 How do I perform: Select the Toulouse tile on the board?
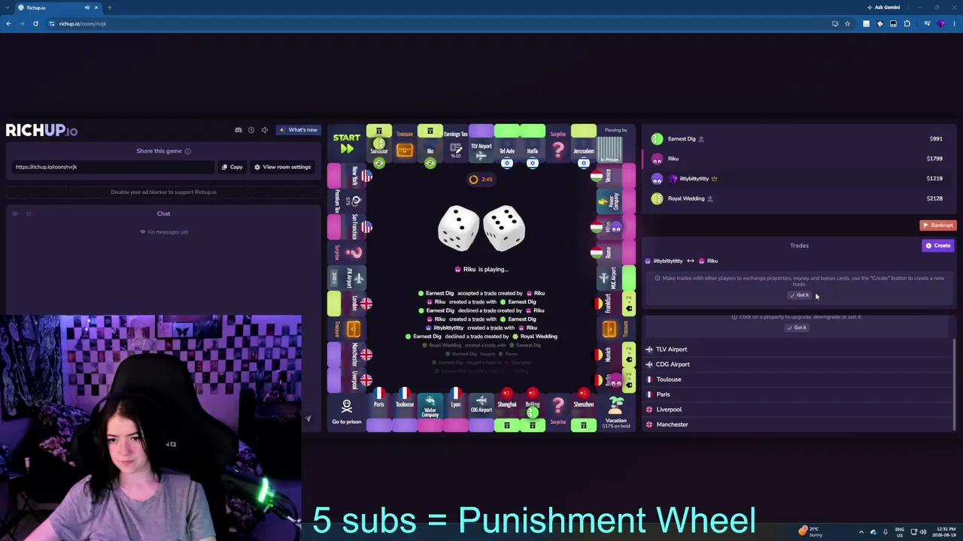pyautogui.click(x=405, y=413)
